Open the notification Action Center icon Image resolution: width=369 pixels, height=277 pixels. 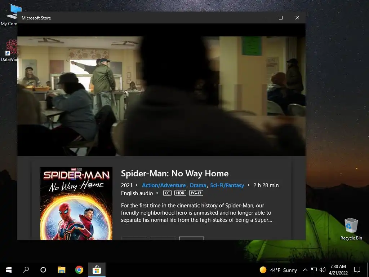click(357, 270)
